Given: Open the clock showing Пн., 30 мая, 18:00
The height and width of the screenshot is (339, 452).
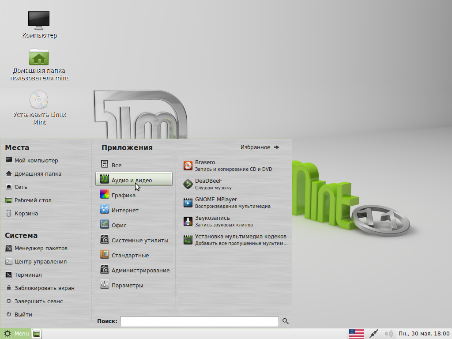Looking at the screenshot, I should tap(424, 334).
